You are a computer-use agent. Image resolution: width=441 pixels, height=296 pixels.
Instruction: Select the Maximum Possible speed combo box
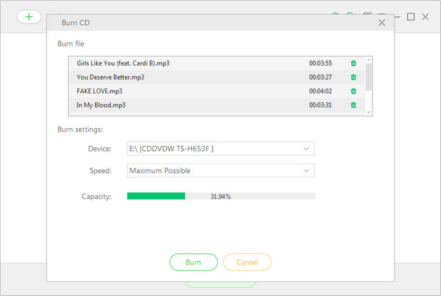coord(221,171)
